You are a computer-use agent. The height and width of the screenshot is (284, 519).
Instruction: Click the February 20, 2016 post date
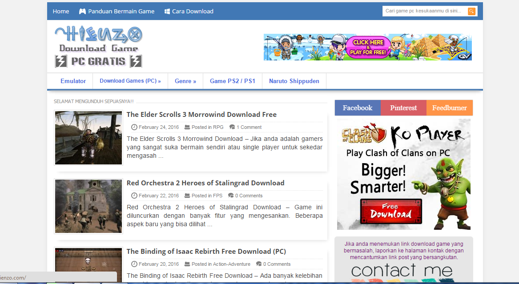coord(159,264)
